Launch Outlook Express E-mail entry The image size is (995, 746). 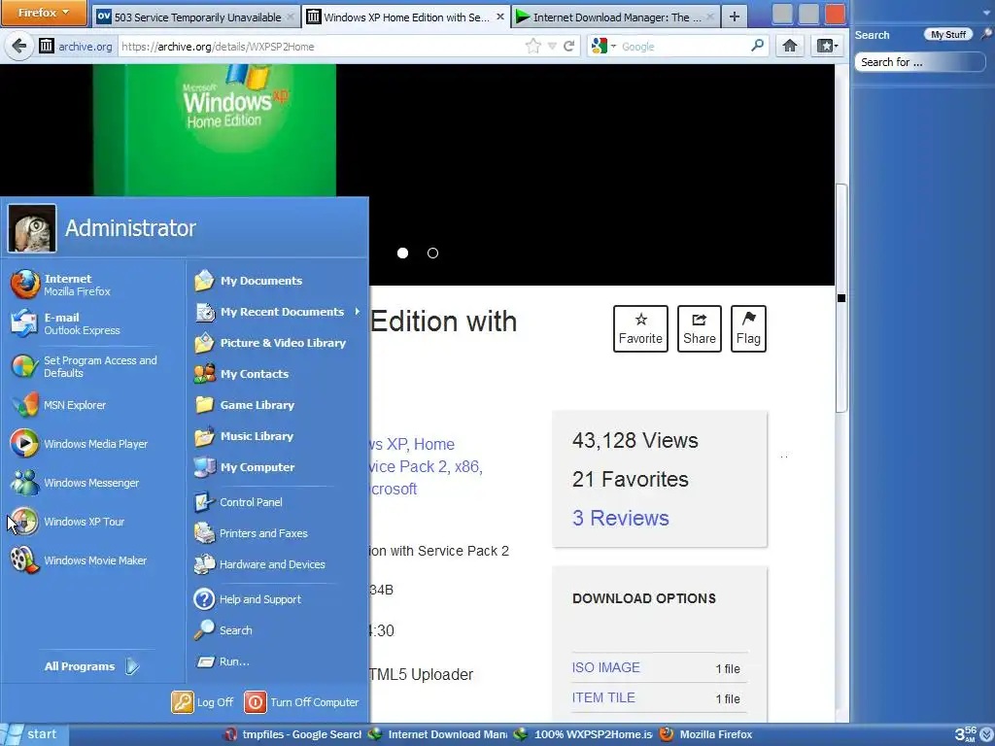pyautogui.click(x=65, y=323)
